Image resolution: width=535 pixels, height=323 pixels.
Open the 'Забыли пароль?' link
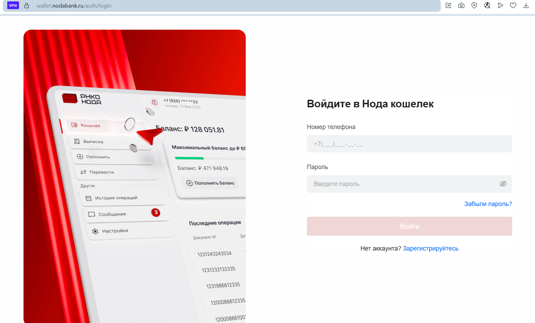tap(488, 204)
